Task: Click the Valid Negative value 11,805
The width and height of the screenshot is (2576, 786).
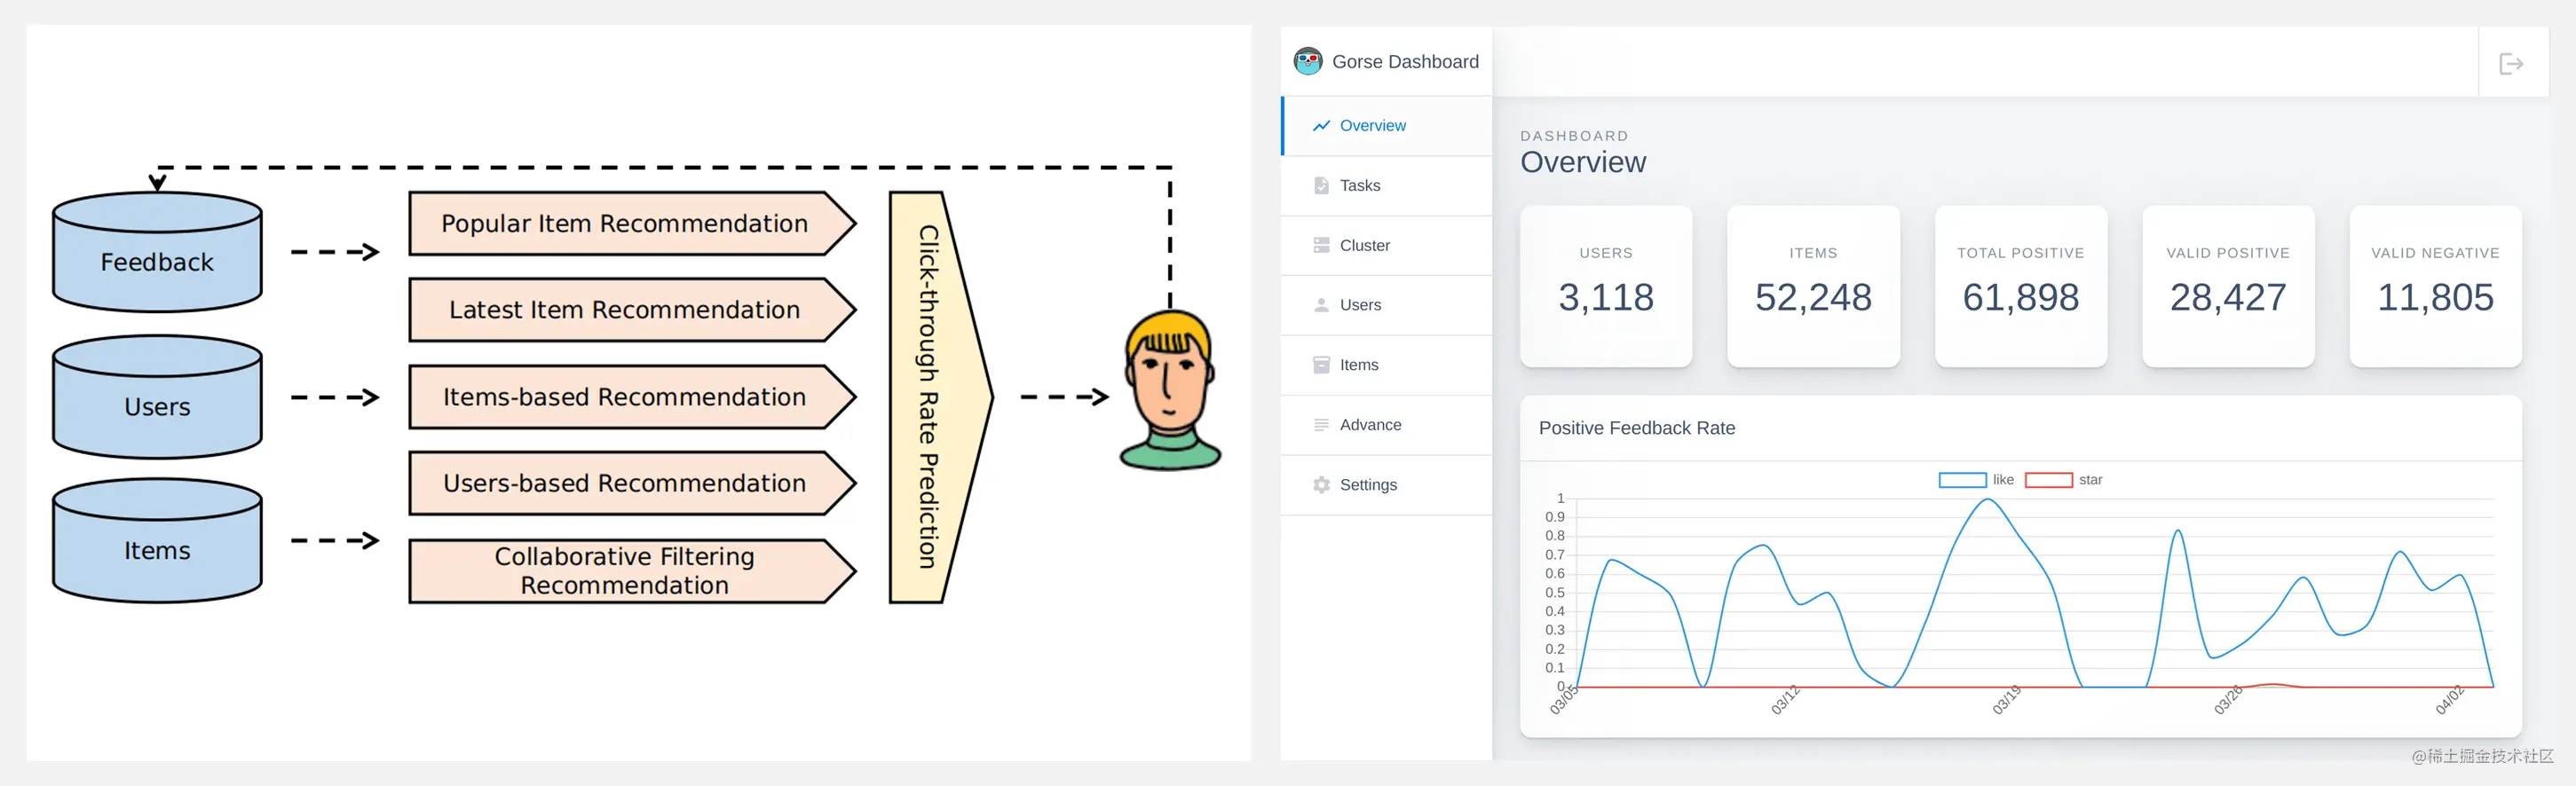Action: coord(2435,298)
